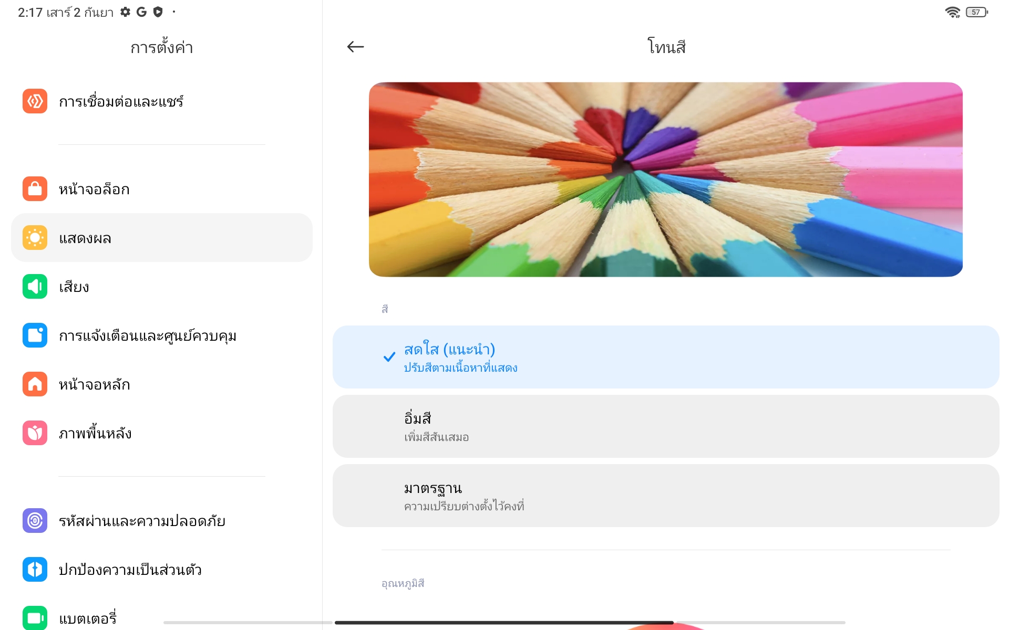The height and width of the screenshot is (630, 1009).
Task: Tap the settings gear status icon
Action: click(125, 12)
